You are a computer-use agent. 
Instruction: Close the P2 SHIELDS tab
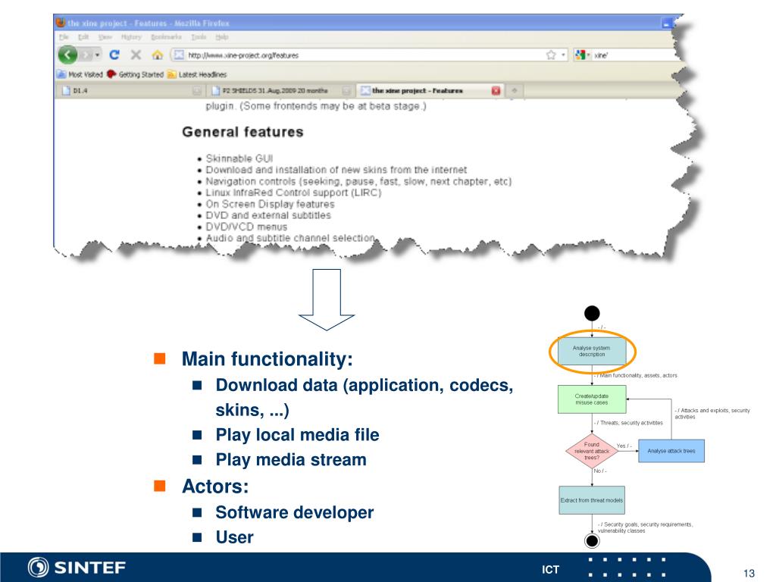[346, 91]
